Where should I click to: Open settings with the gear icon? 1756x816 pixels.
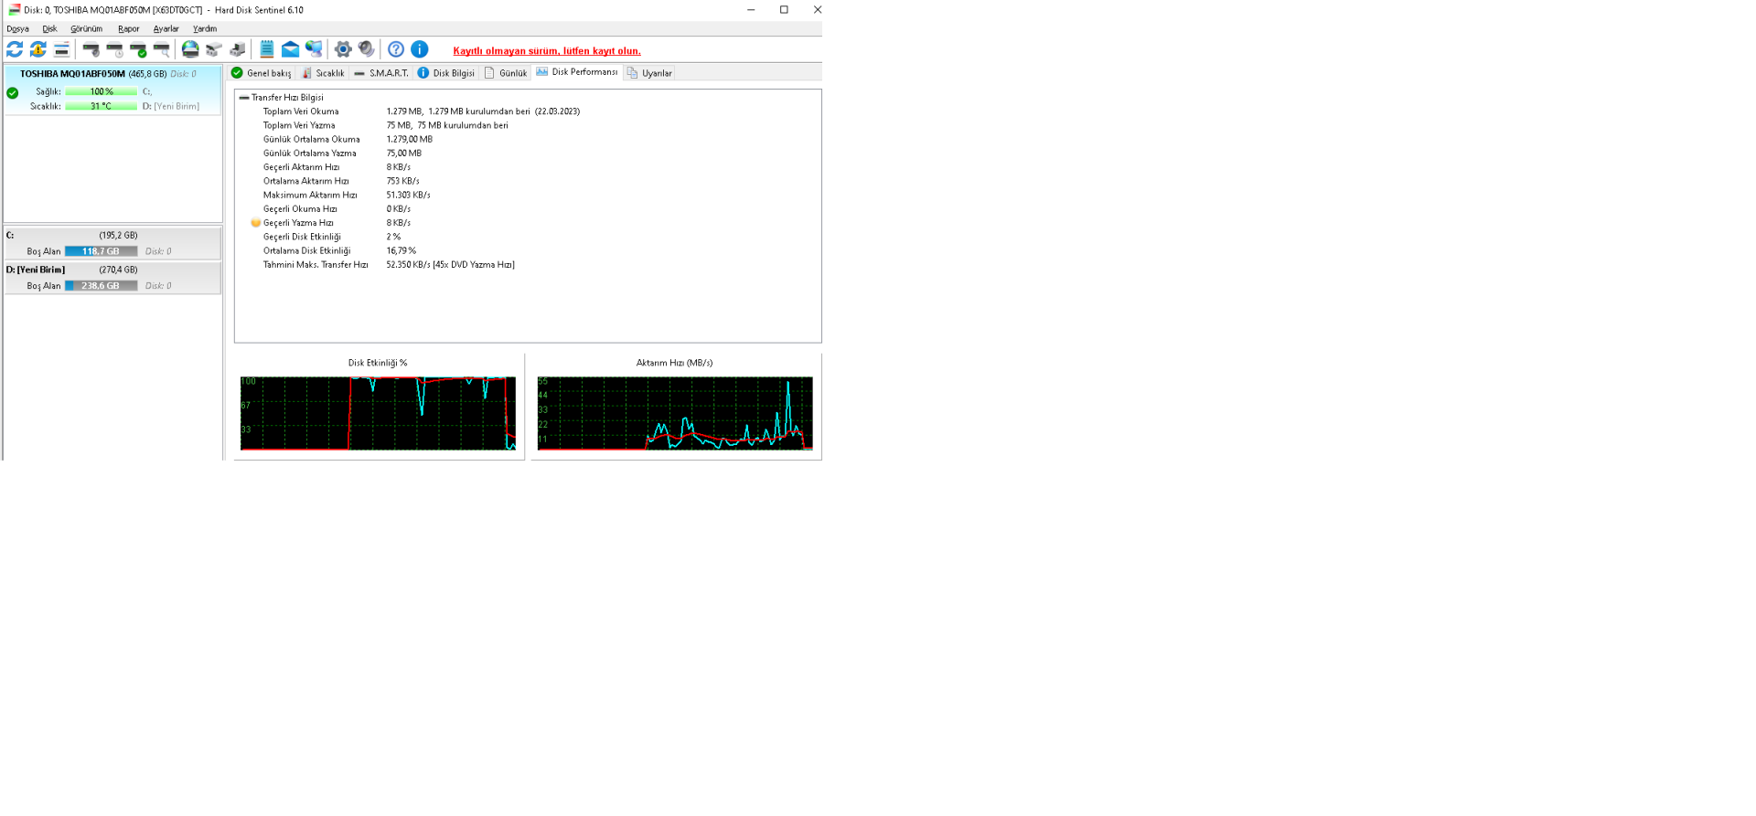click(343, 49)
